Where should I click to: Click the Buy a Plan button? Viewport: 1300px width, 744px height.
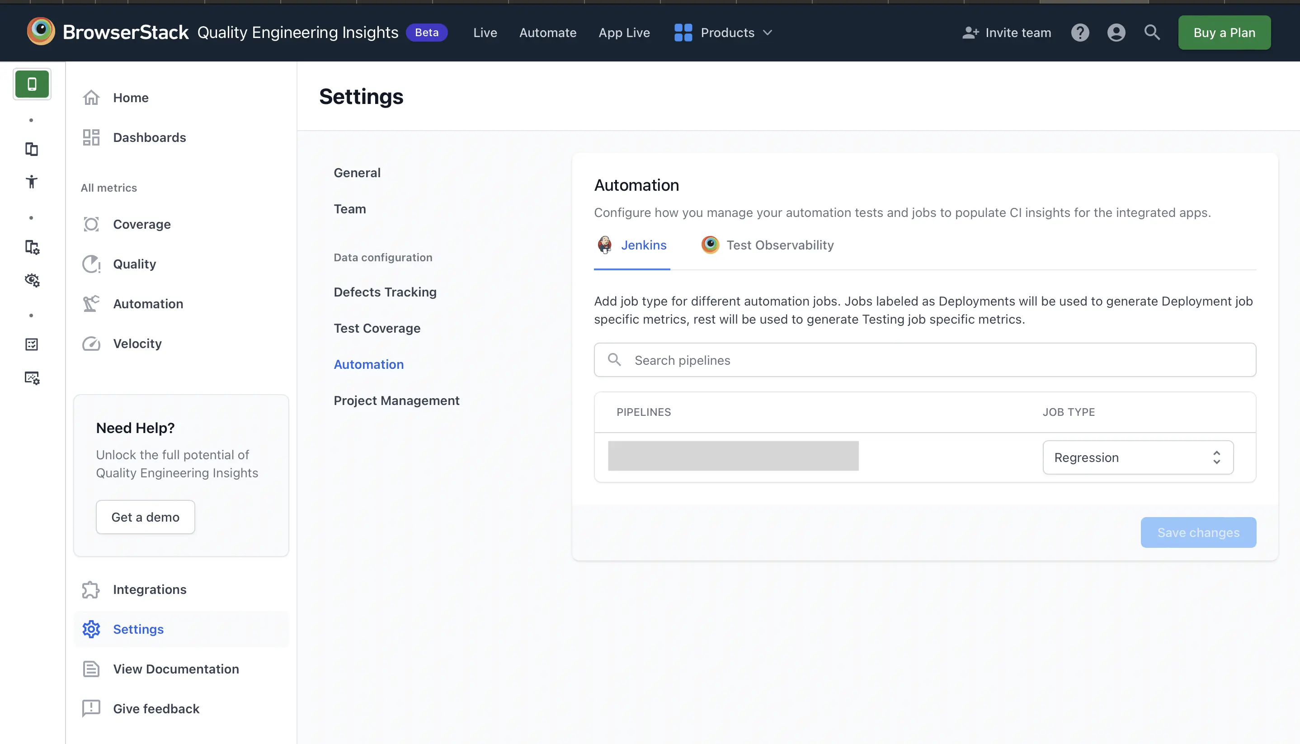(1224, 32)
